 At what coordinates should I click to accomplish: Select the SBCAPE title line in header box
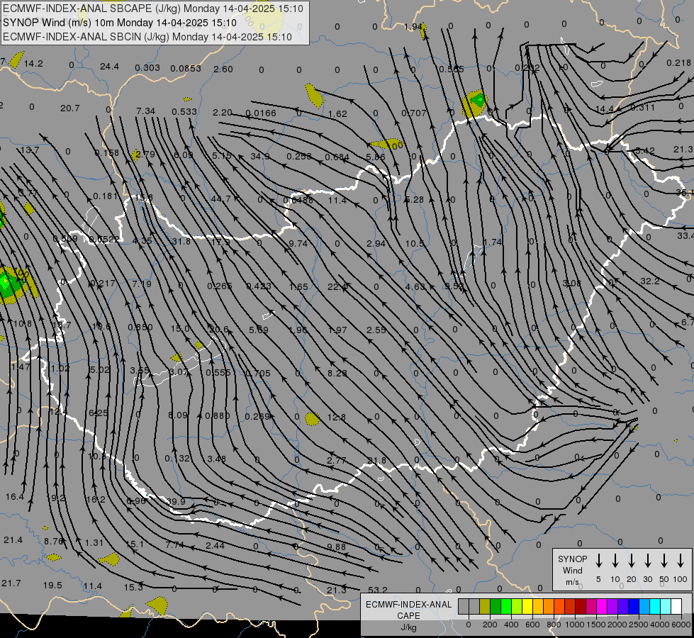click(x=153, y=9)
